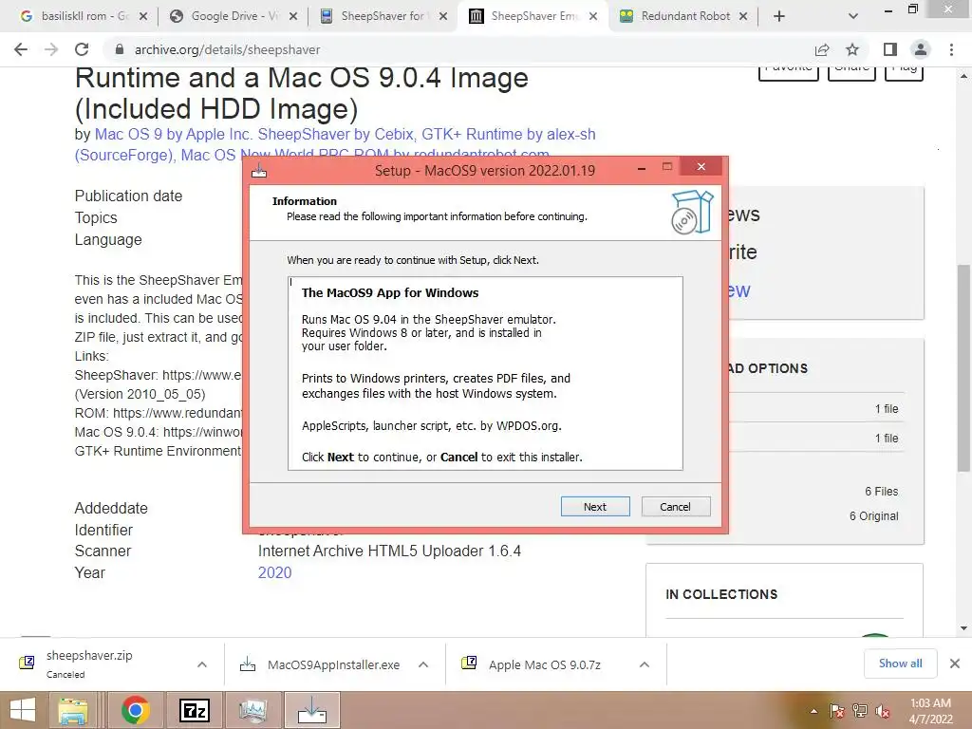Click the page vertical scrollbar thumb
Screen dimensions: 972x729
(963, 367)
